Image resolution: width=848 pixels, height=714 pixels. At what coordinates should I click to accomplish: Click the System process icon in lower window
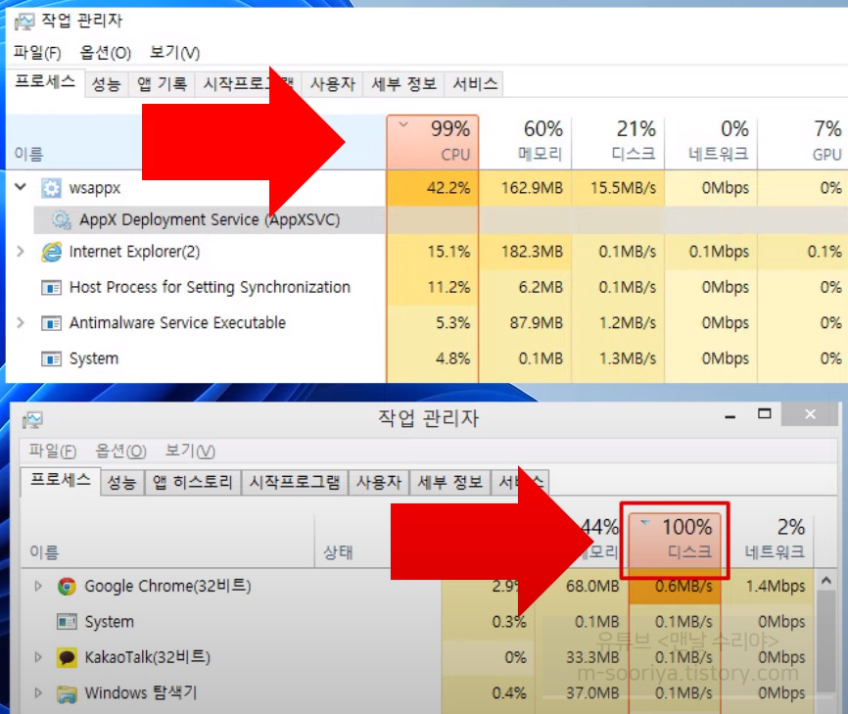coord(67,622)
